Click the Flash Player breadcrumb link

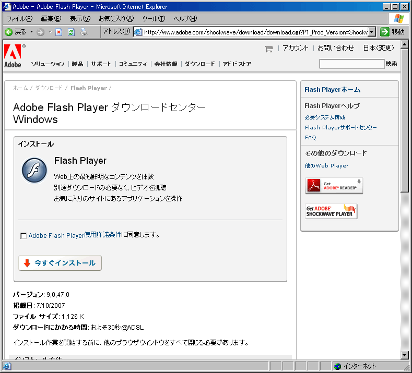[89, 88]
